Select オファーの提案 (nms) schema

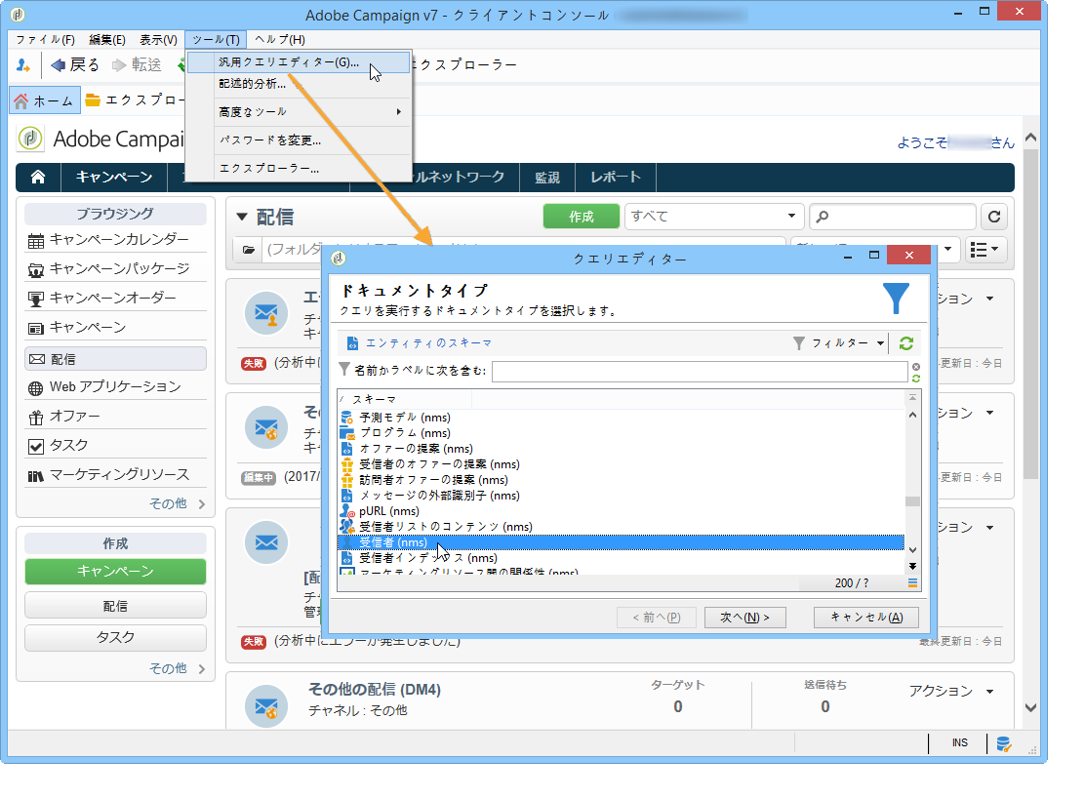416,449
